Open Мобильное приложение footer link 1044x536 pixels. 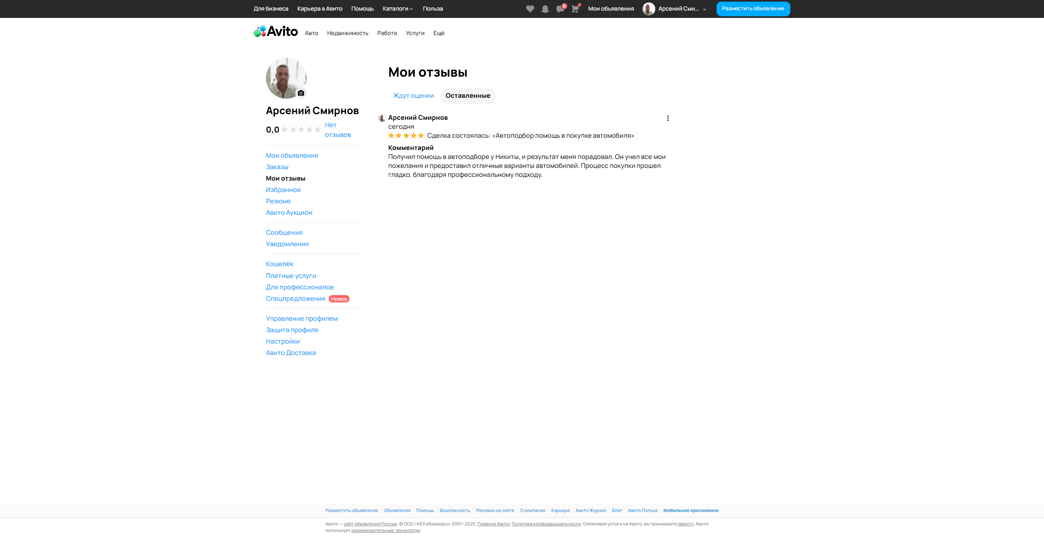tap(690, 510)
